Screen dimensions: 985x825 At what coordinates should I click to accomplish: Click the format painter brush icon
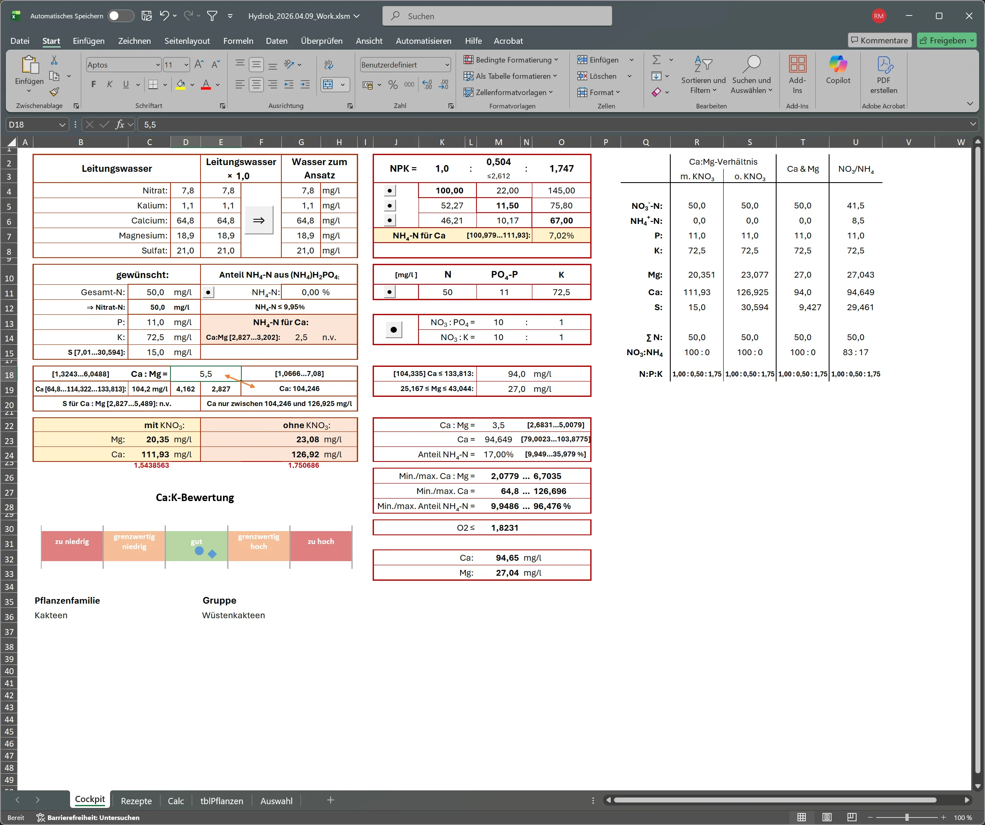(55, 92)
